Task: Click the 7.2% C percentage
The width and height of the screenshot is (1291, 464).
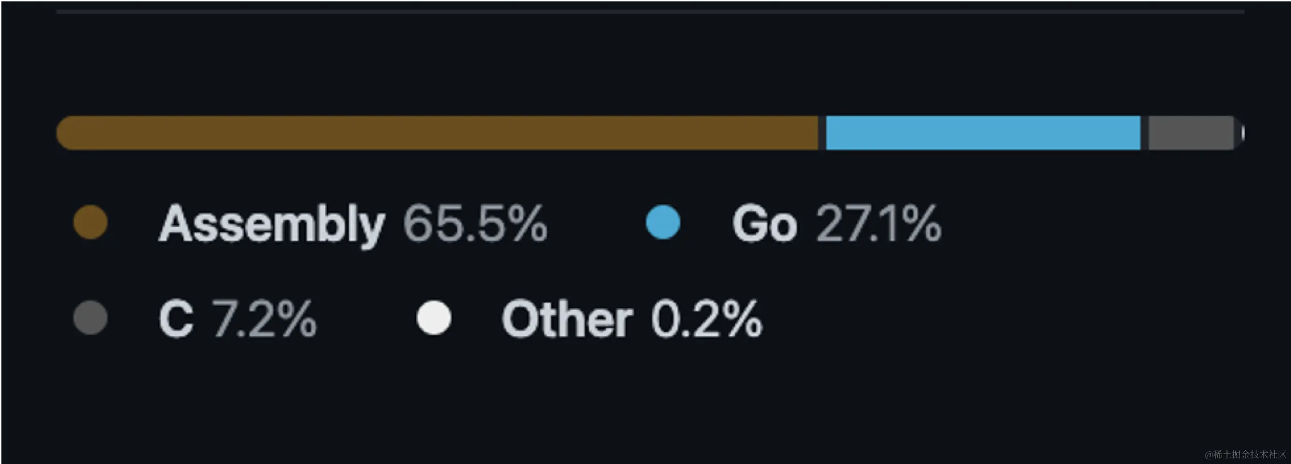Action: click(x=265, y=319)
